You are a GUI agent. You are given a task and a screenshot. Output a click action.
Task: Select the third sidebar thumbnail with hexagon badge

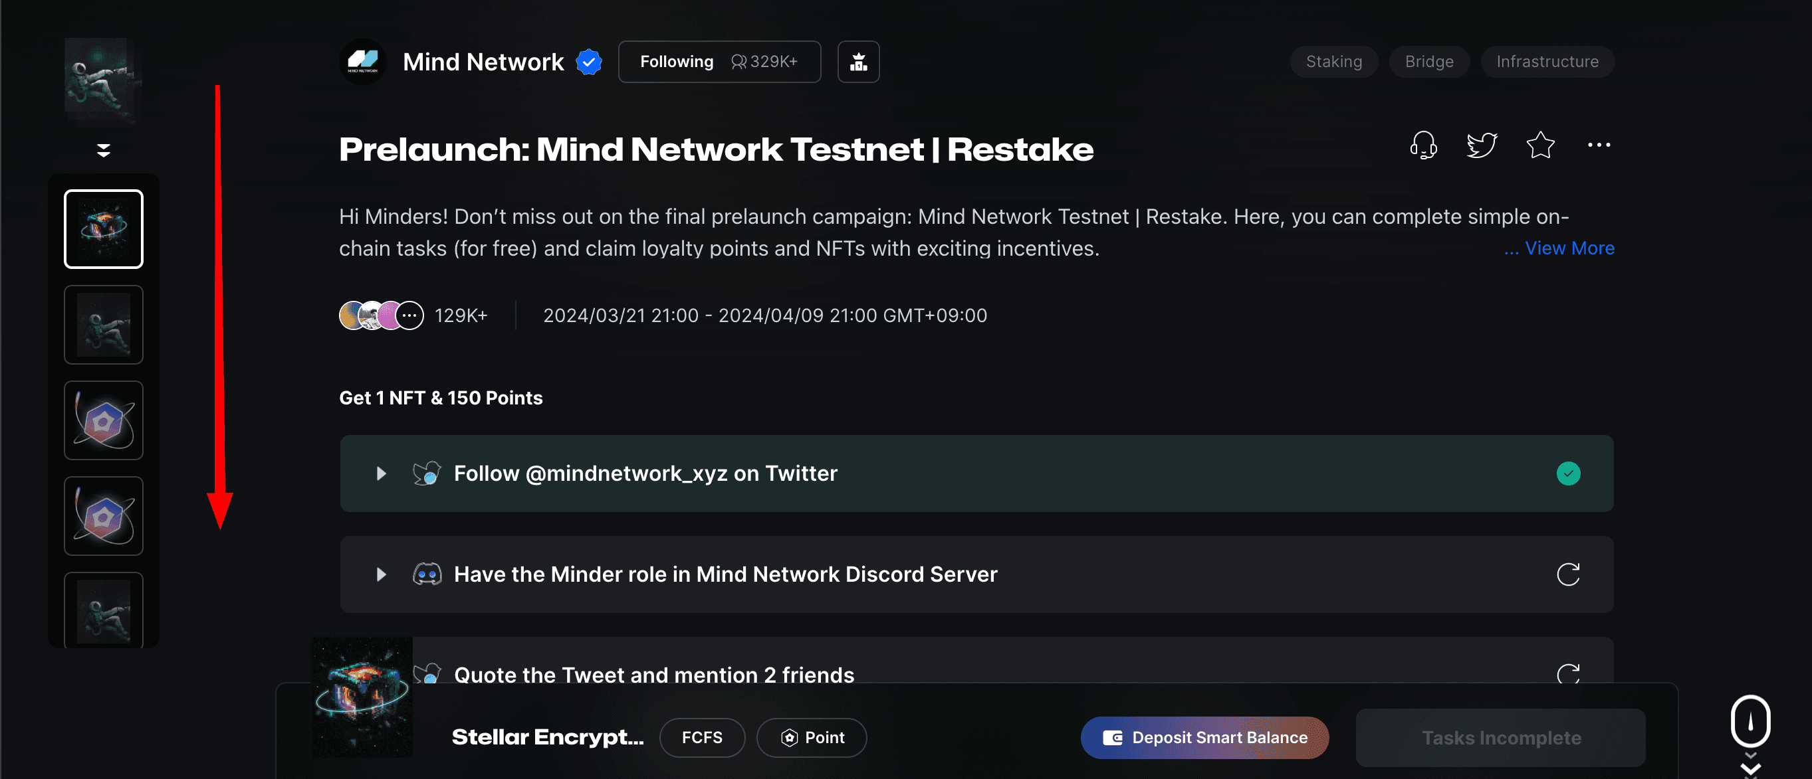(x=104, y=420)
